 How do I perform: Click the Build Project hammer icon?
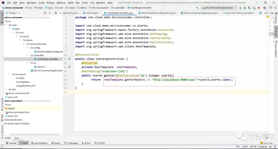coord(197,8)
